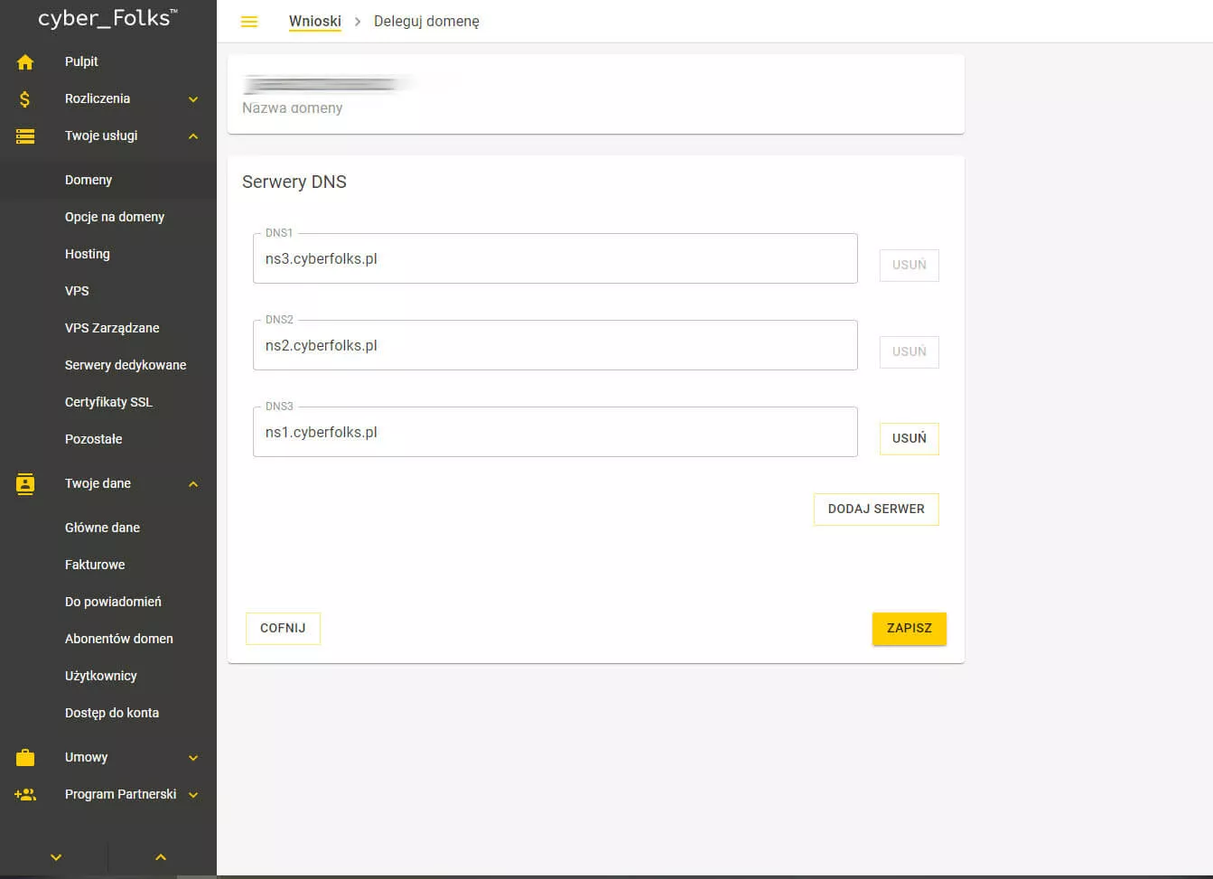The height and width of the screenshot is (879, 1213).
Task: Remove DNS3 with the USUŃ button
Action: click(910, 438)
